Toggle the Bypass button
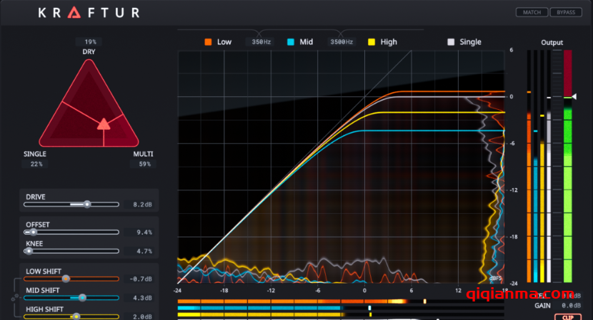This screenshot has width=593, height=320. click(565, 12)
